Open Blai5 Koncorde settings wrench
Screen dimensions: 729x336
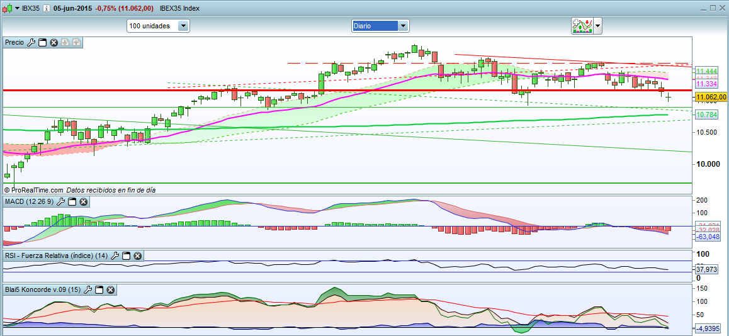tap(88, 289)
